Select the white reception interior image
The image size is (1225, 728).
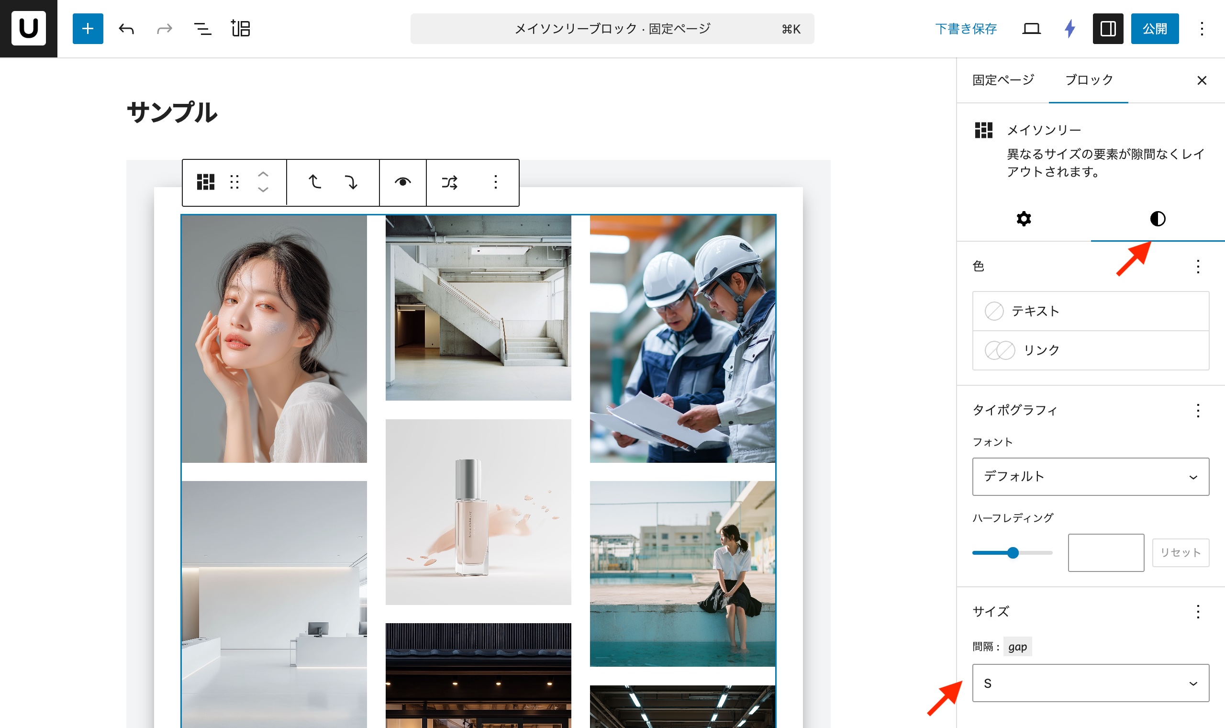click(x=274, y=604)
